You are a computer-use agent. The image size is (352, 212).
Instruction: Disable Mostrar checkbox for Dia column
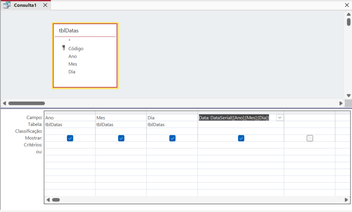[172, 138]
